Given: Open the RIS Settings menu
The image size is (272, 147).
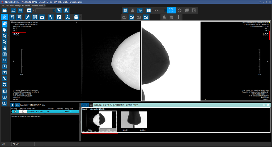Looking at the screenshot, I should [x=26, y=5].
